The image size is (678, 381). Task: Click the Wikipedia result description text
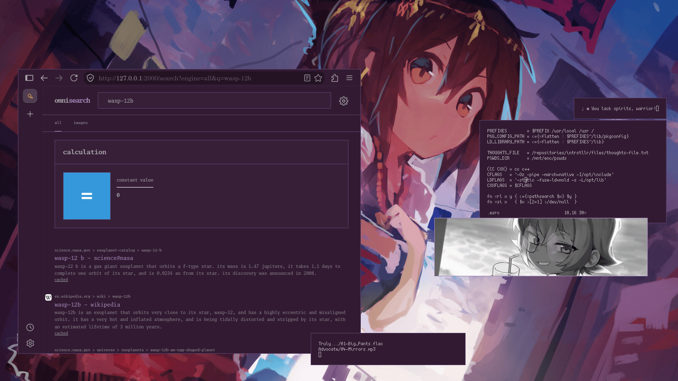(200, 320)
